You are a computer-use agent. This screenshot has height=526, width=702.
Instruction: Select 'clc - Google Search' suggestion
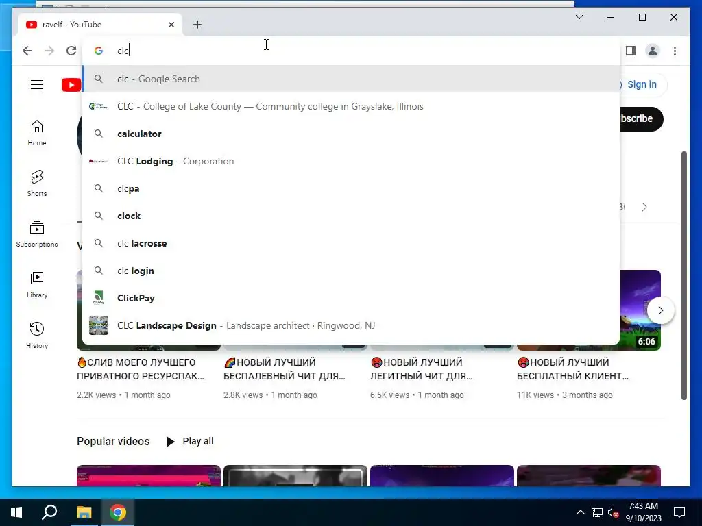pos(352,79)
